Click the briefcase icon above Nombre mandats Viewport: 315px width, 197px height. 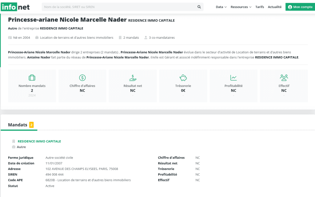(32, 78)
